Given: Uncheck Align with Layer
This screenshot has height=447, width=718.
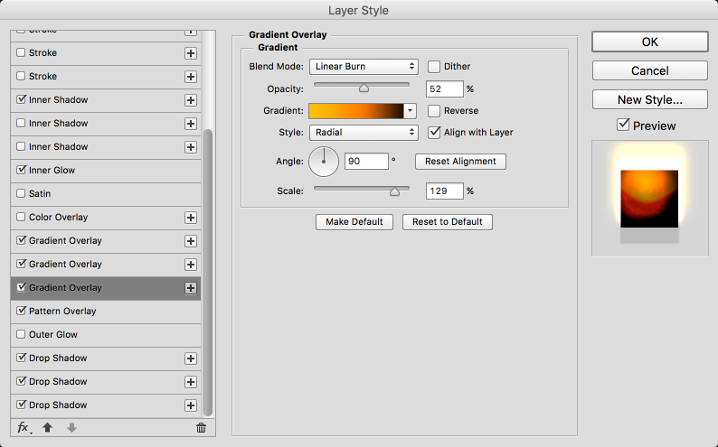Looking at the screenshot, I should pos(434,133).
